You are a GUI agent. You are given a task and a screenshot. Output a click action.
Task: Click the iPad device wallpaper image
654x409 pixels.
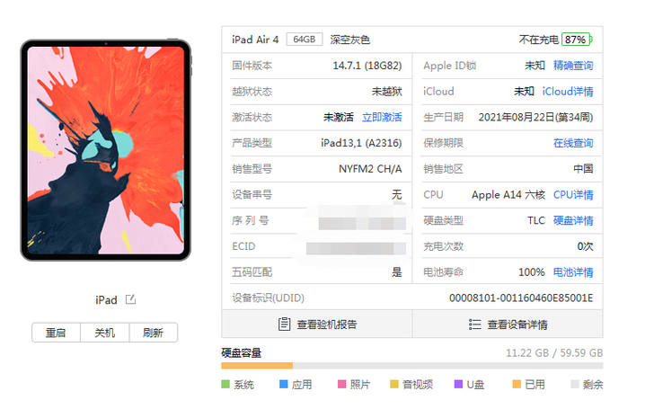[x=106, y=150]
